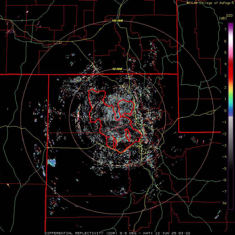Click the TH threshold label
The width and height of the screenshot is (235, 235).
point(224,203)
